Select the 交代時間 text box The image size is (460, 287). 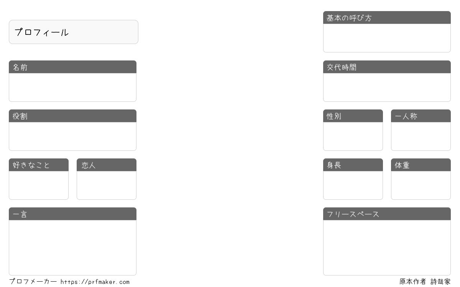coord(387,87)
